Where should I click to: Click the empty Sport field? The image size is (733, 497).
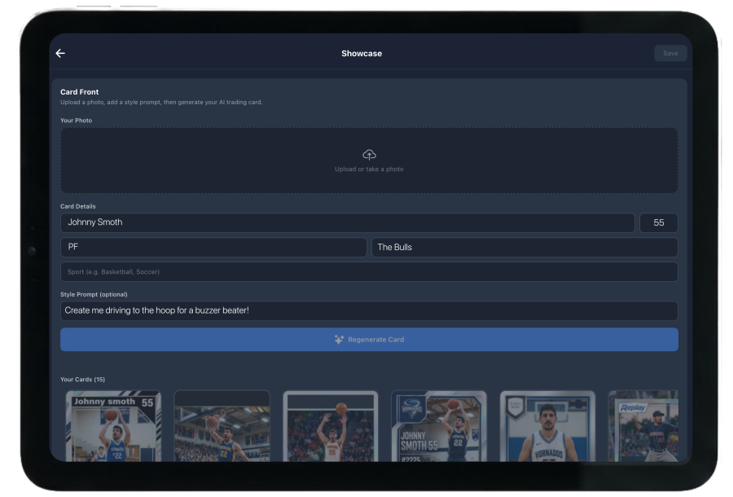point(368,271)
